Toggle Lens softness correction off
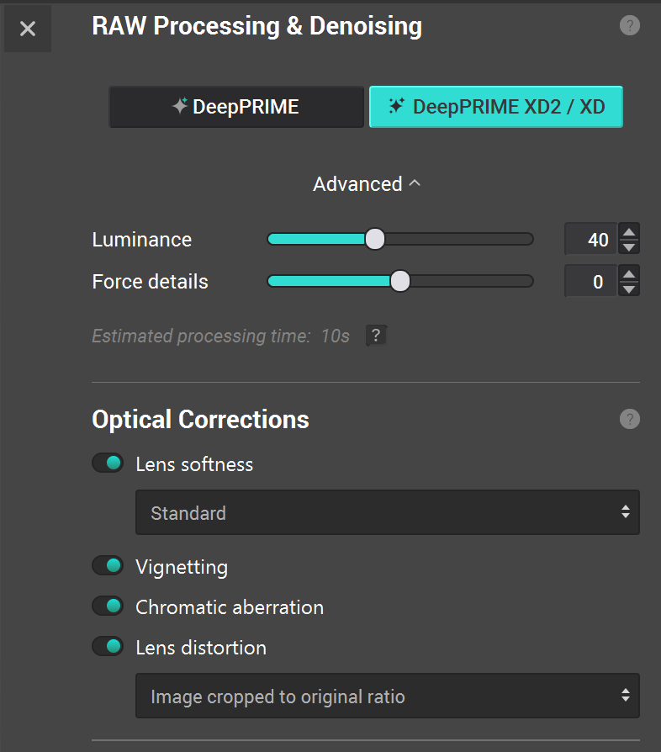The width and height of the screenshot is (661, 752). tap(108, 463)
